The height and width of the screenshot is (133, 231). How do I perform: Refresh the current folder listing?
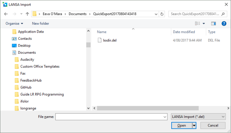point(162,14)
